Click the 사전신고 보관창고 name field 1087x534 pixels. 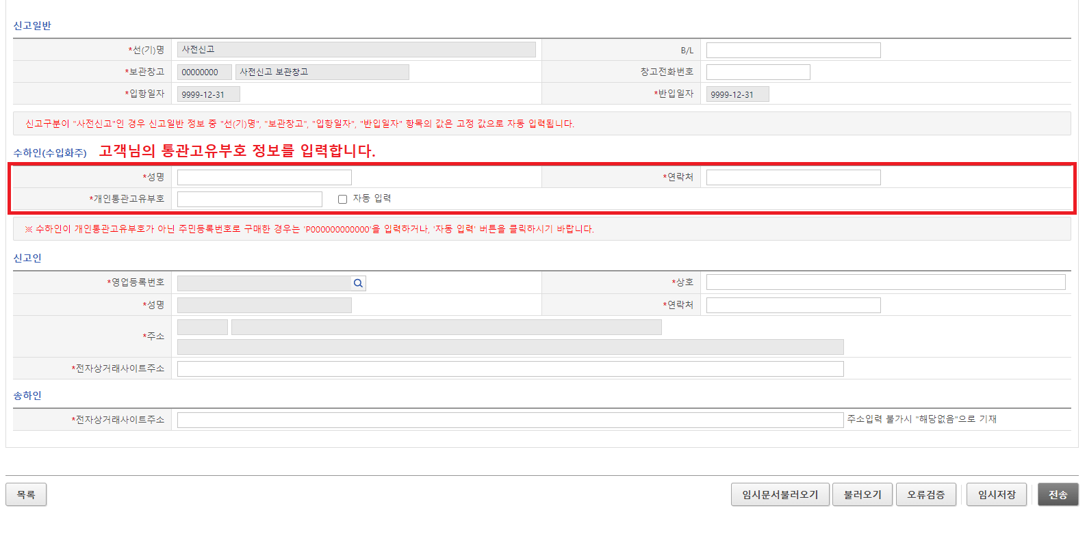pyautogui.click(x=322, y=72)
